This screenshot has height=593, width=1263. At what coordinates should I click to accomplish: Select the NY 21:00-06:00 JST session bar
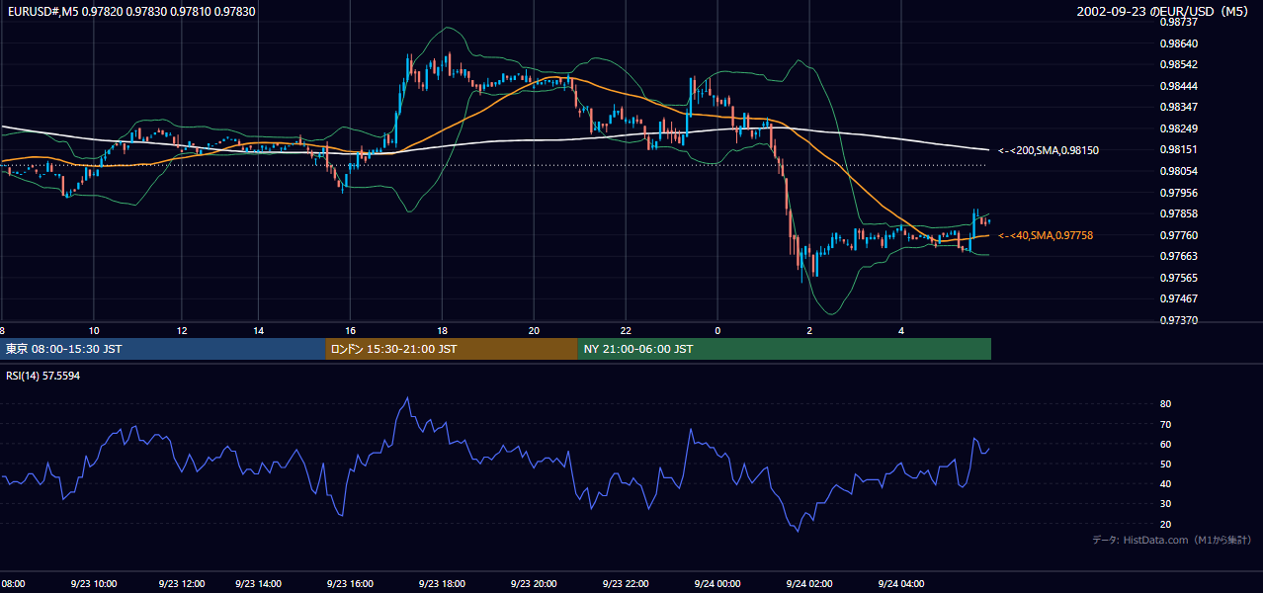point(784,349)
